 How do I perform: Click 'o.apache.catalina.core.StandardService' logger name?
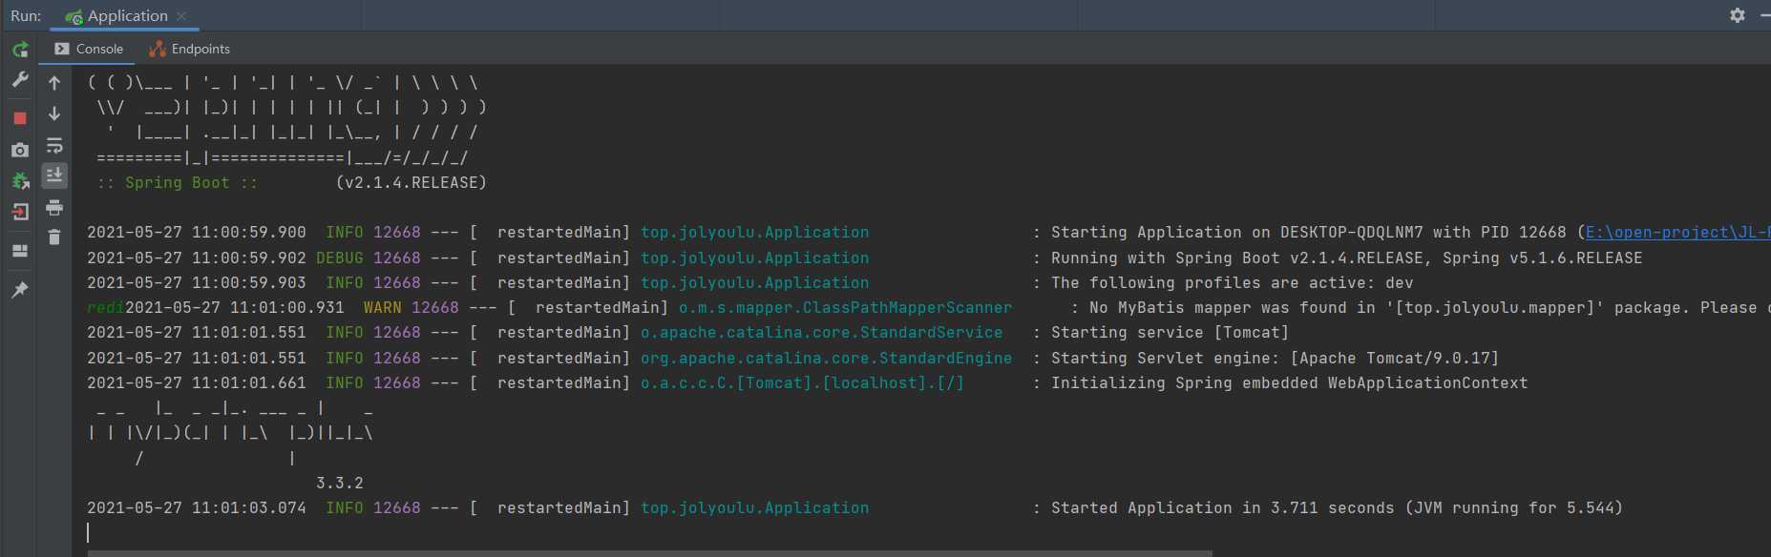click(822, 333)
